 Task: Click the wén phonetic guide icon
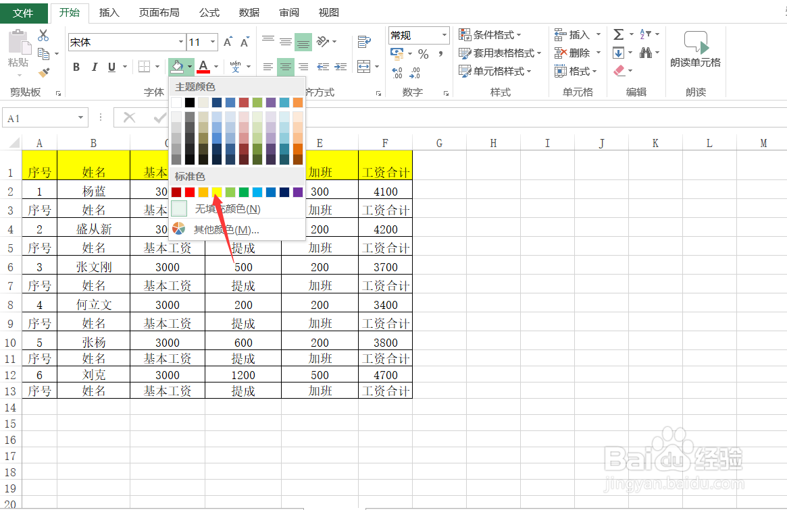coord(235,66)
